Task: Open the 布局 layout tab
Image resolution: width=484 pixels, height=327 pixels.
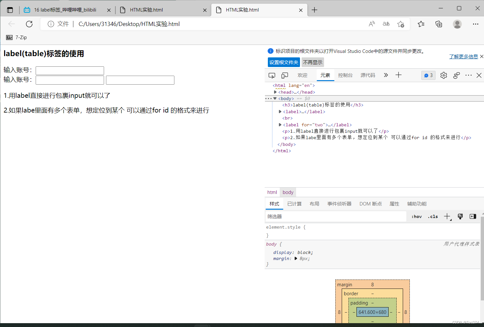Action: [x=314, y=204]
